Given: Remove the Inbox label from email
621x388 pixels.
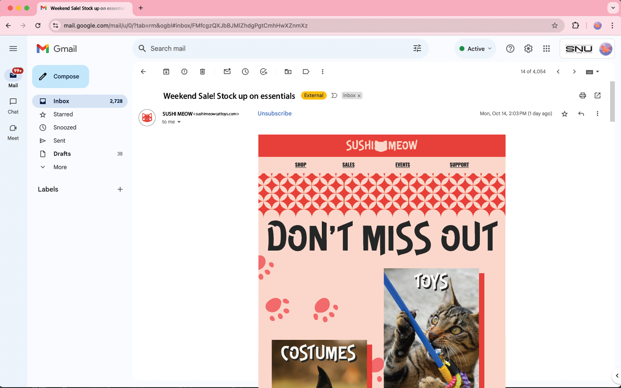Looking at the screenshot, I should (359, 96).
